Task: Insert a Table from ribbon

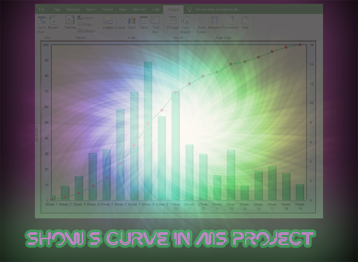Action: (144, 20)
